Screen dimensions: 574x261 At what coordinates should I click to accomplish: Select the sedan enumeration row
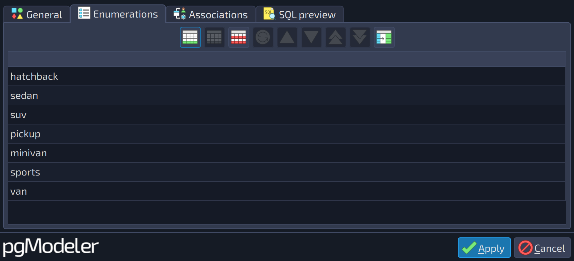(x=287, y=96)
